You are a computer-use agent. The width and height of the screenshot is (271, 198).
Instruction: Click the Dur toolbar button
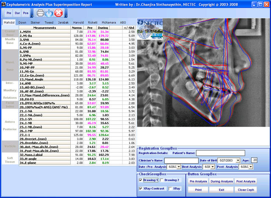(17, 13)
